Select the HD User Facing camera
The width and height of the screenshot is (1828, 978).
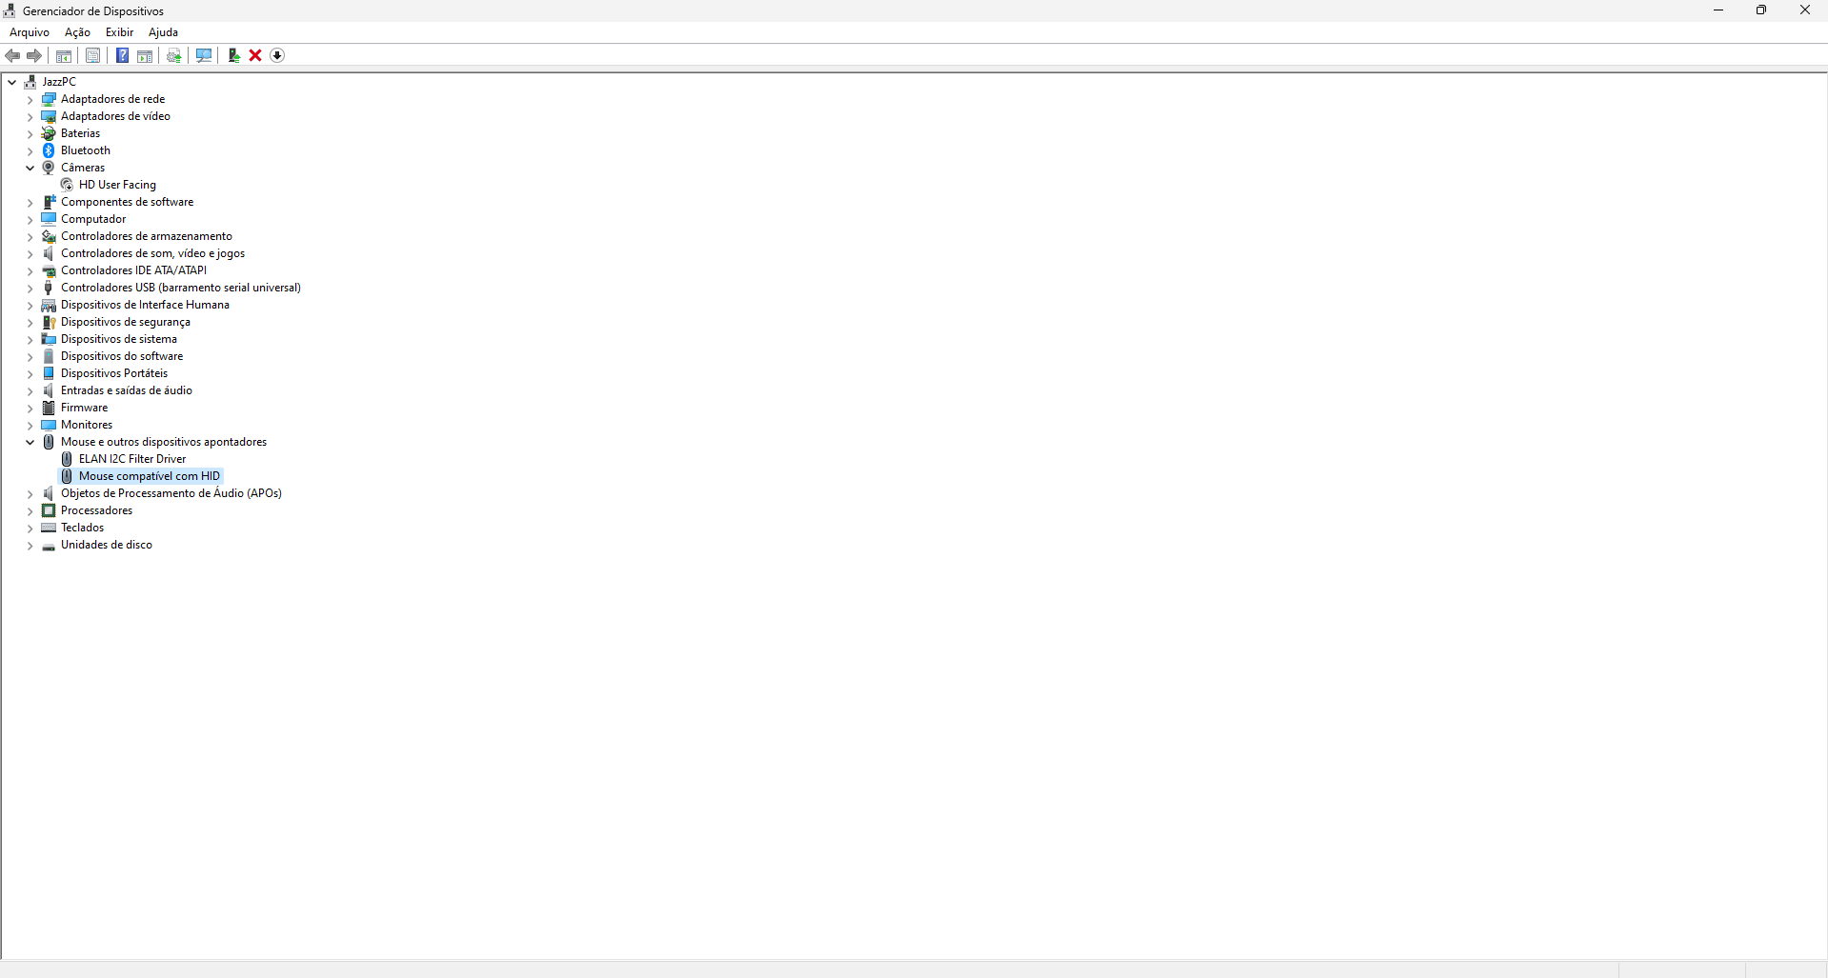click(117, 185)
